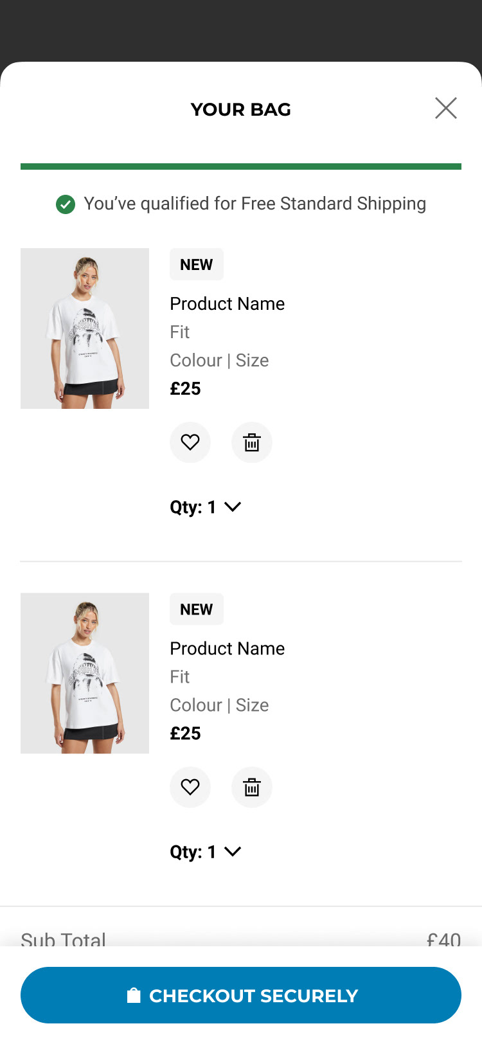Tap NEW badge on second product
This screenshot has height=1044, width=482.
[x=197, y=609]
